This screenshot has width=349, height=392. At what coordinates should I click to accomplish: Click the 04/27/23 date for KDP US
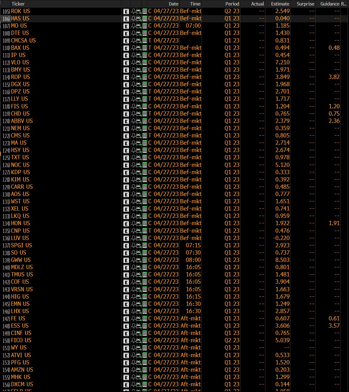[x=166, y=172]
